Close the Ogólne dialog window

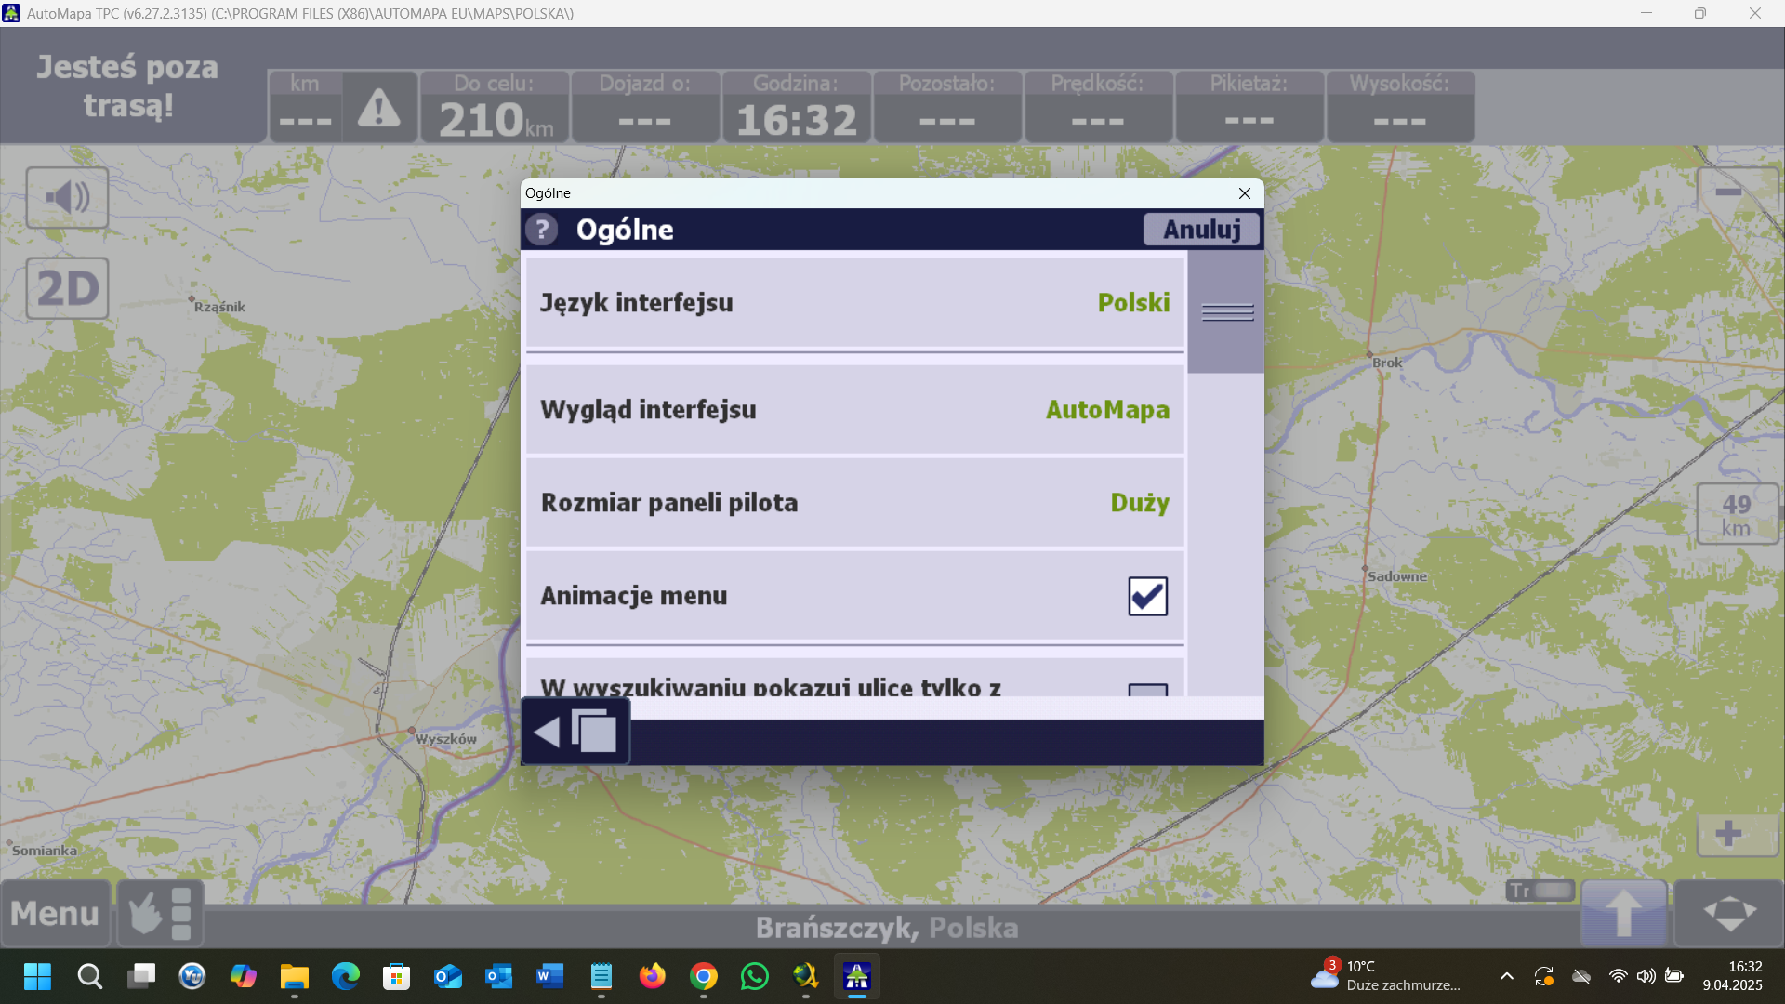click(x=1245, y=193)
